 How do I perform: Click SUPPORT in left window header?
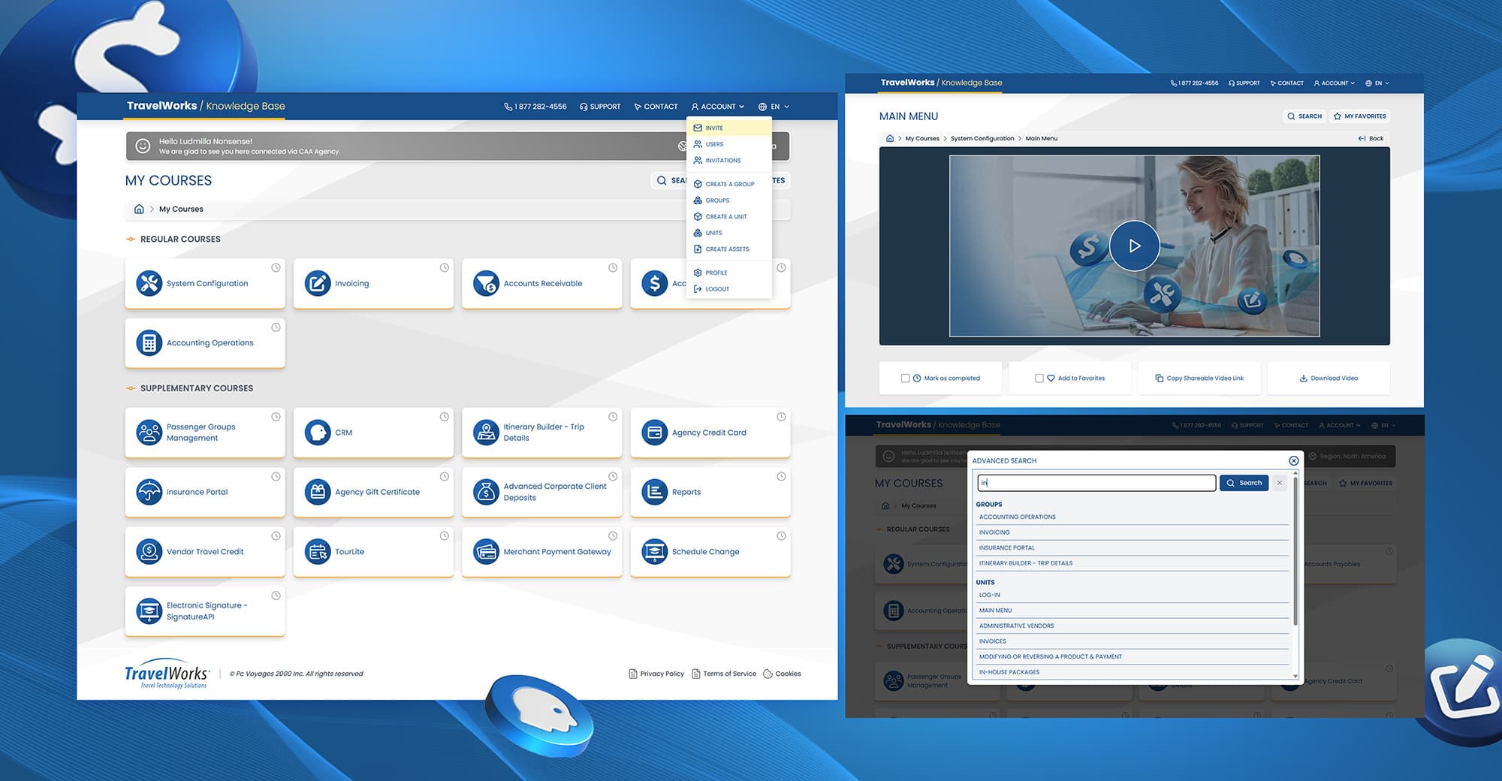pos(600,107)
